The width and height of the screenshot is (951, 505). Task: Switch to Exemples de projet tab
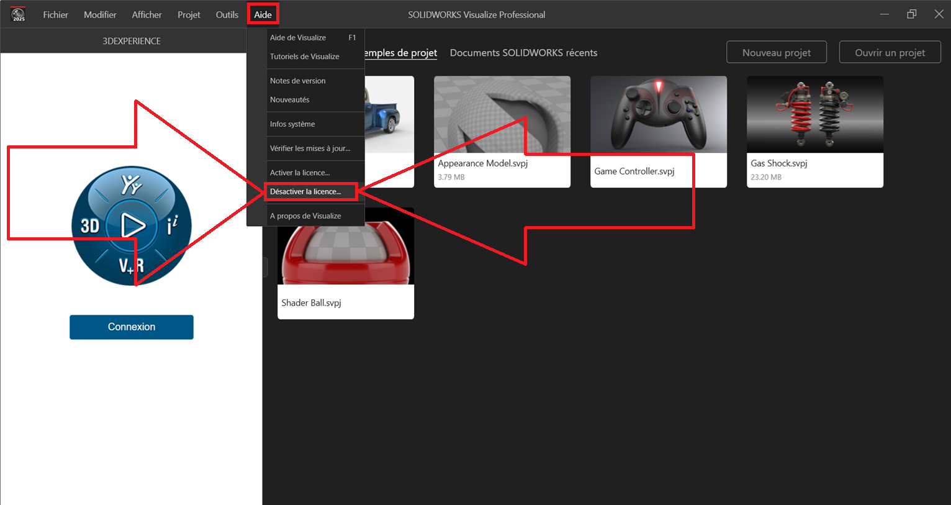tap(401, 53)
